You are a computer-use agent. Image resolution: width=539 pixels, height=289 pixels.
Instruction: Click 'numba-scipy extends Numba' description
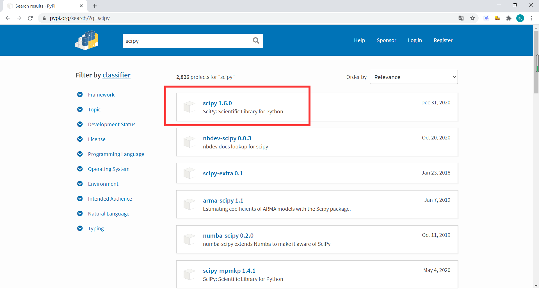pos(267,244)
